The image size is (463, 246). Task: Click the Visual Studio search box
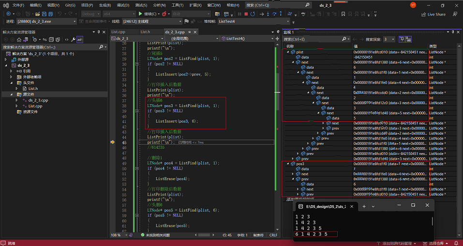click(279, 5)
